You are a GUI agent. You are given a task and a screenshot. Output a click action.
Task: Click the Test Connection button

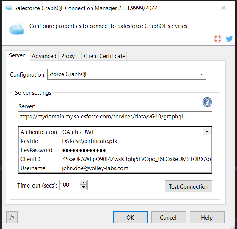point(188,186)
